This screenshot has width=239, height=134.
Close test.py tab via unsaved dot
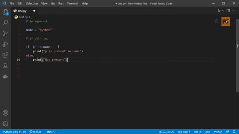pyautogui.click(x=34, y=11)
